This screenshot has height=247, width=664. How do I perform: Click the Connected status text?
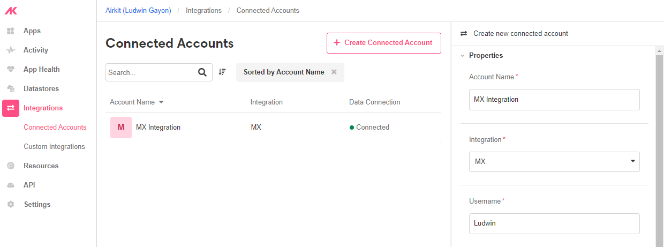tap(373, 128)
